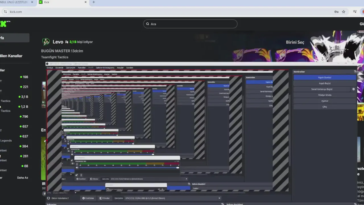
Task: Open virtual camera settings gear icon
Action: (354, 89)
